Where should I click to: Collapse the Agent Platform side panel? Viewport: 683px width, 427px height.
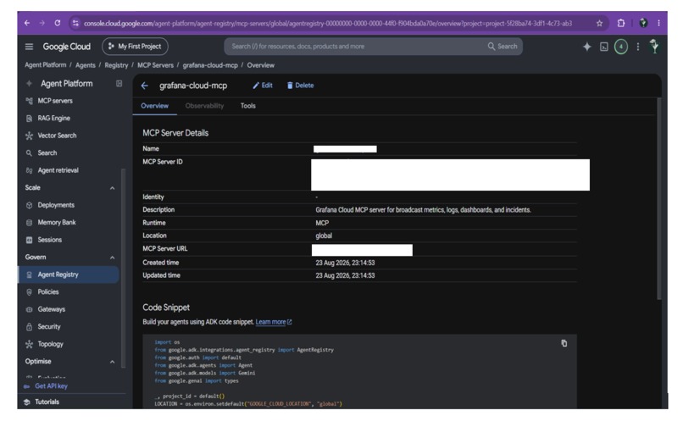119,83
